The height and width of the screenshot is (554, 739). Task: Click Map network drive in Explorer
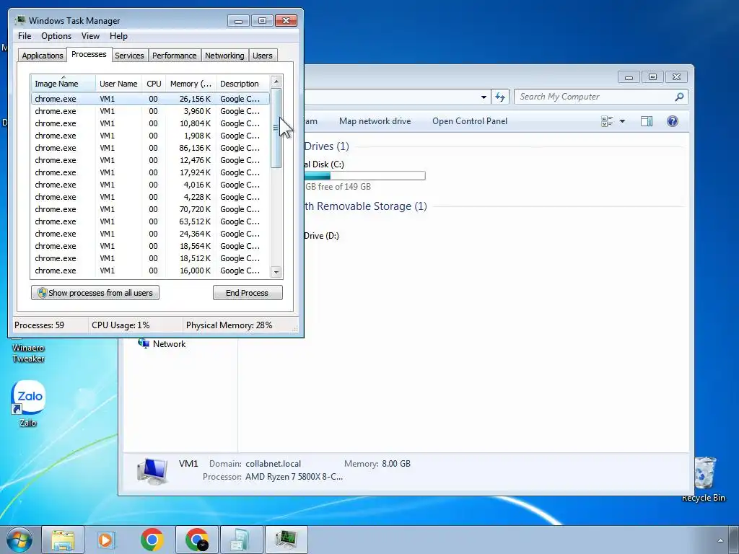click(x=375, y=121)
